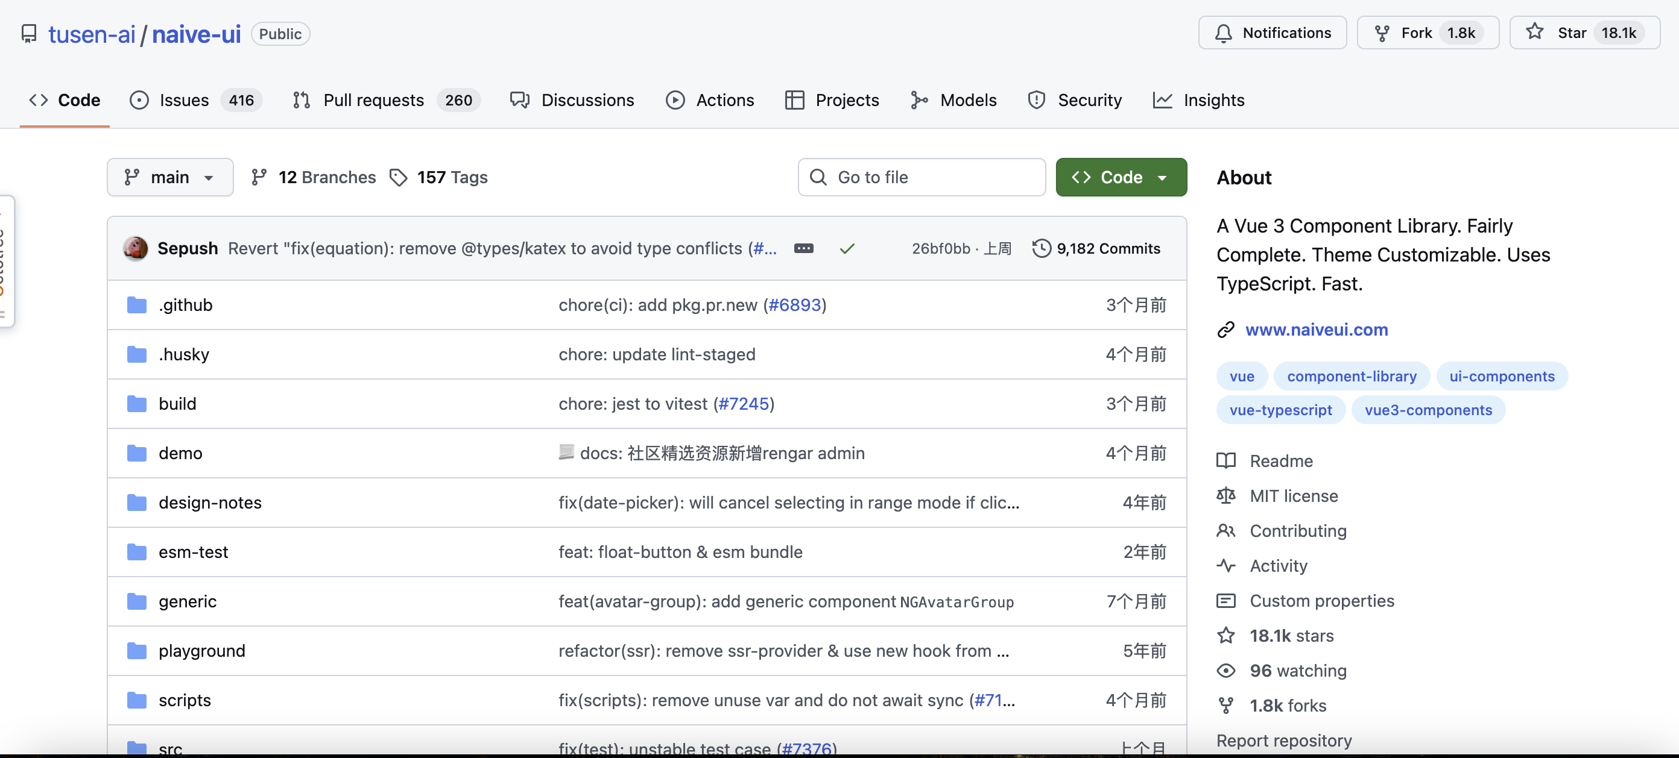Click the vue topic tag

1241,376
